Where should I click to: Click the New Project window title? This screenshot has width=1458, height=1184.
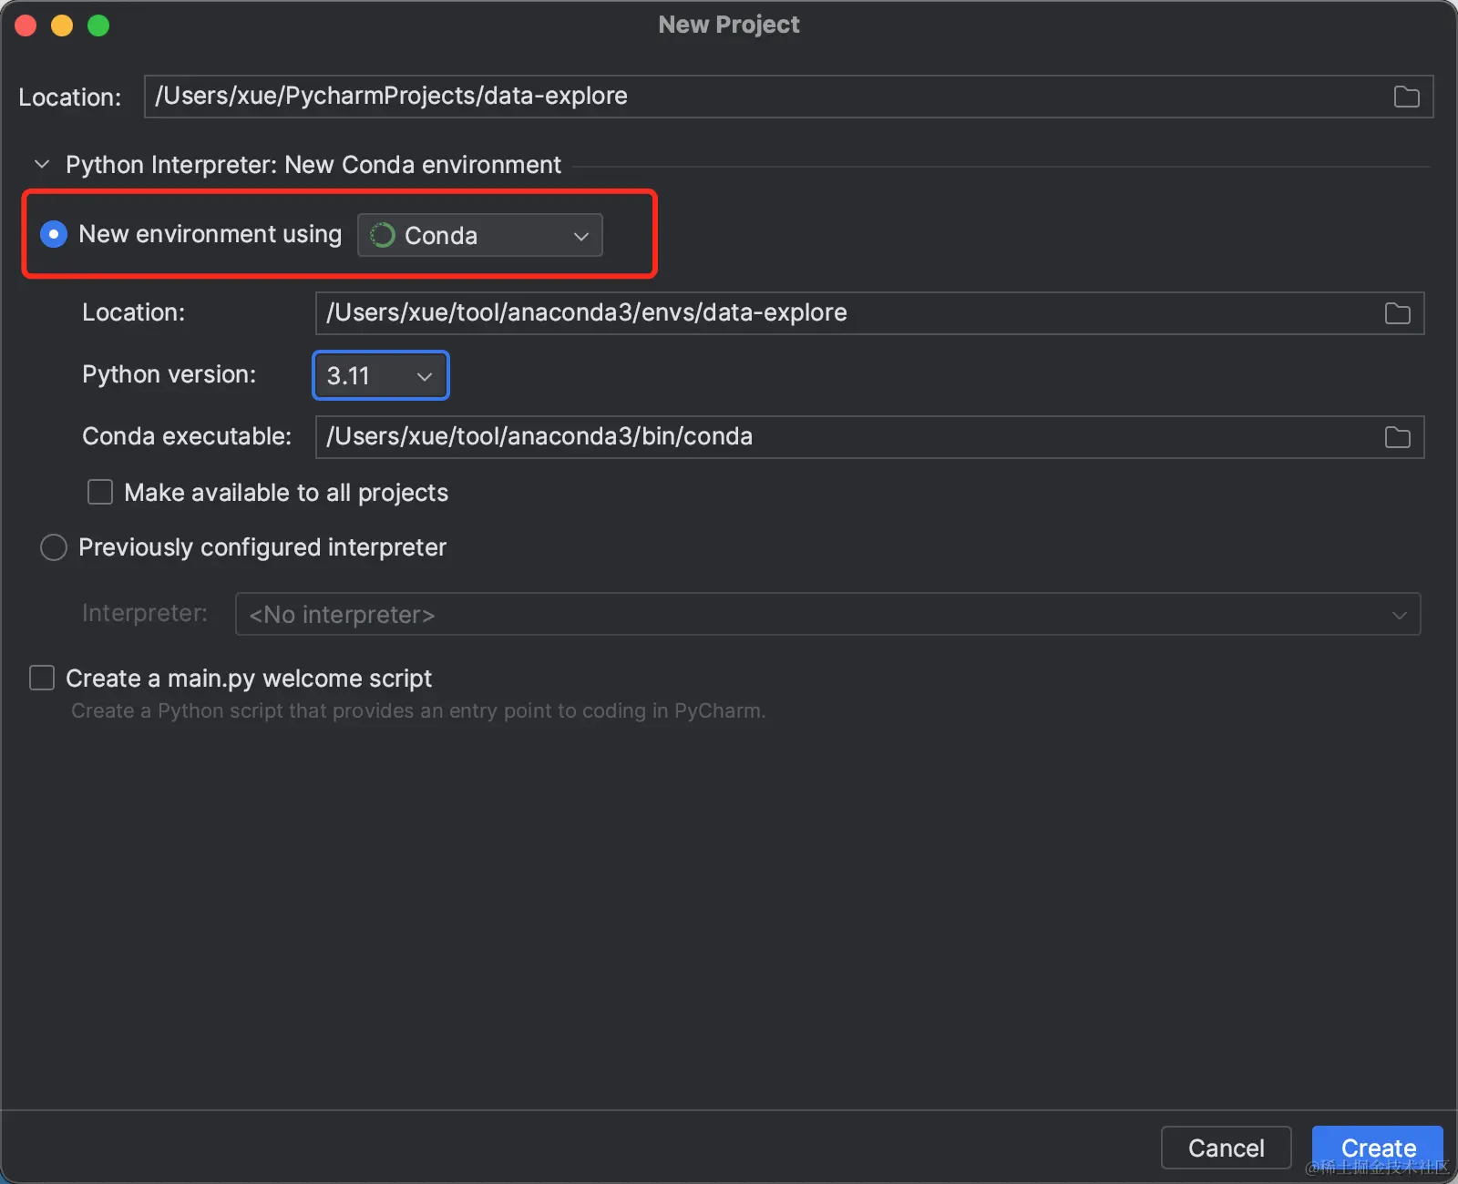point(729,25)
